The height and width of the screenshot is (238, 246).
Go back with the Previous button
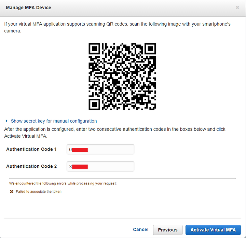click(x=168, y=230)
